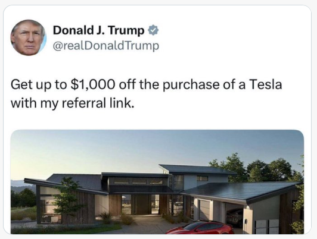Open the attached house image
The height and width of the screenshot is (239, 317).
coord(157,182)
